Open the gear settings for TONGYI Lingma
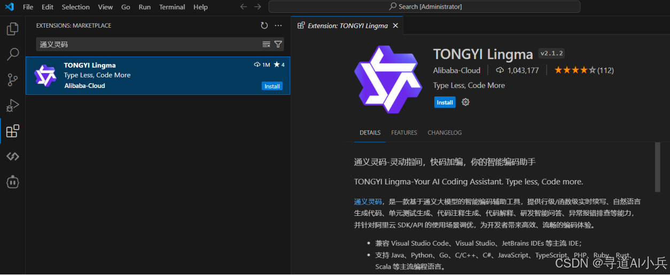670x275 pixels. pos(465,102)
